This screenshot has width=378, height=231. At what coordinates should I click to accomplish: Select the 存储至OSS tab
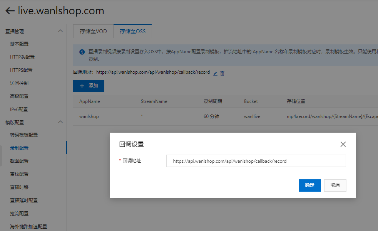[x=132, y=31]
